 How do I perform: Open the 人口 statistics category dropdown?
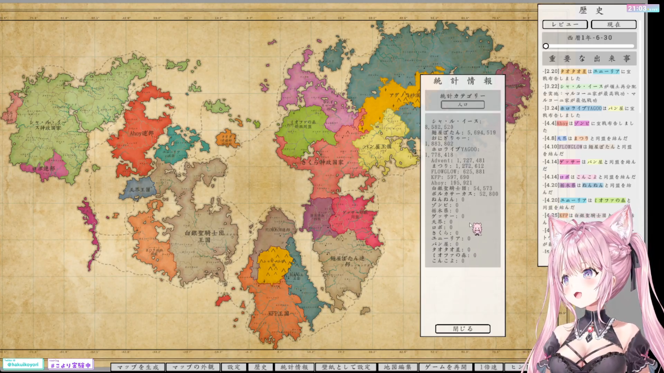[463, 105]
